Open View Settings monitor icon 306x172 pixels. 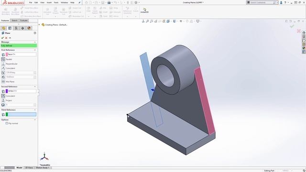point(197,21)
